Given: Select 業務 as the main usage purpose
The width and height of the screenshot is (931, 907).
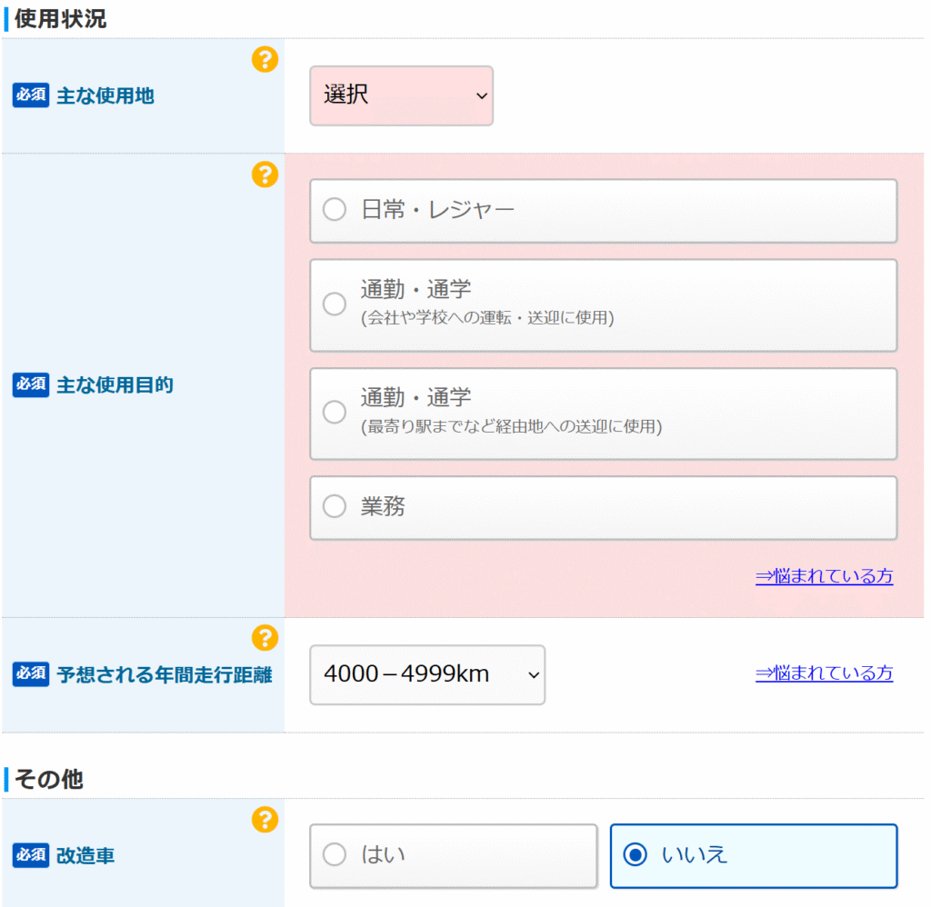Looking at the screenshot, I should pyautogui.click(x=335, y=506).
